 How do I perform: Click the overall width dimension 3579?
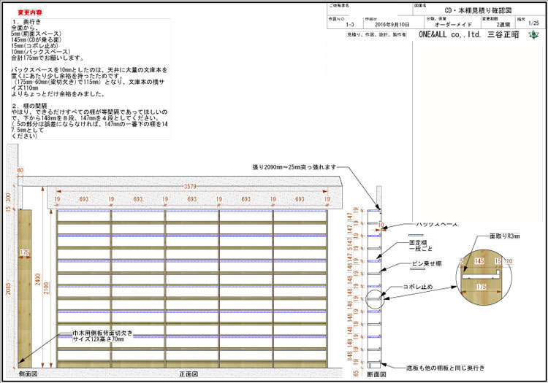(x=190, y=187)
